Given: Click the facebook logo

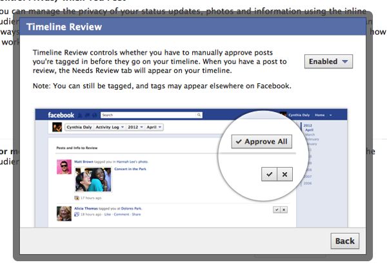Looking at the screenshot, I should (61, 115).
